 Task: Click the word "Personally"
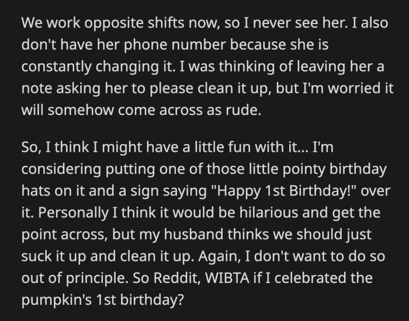pos(73,213)
